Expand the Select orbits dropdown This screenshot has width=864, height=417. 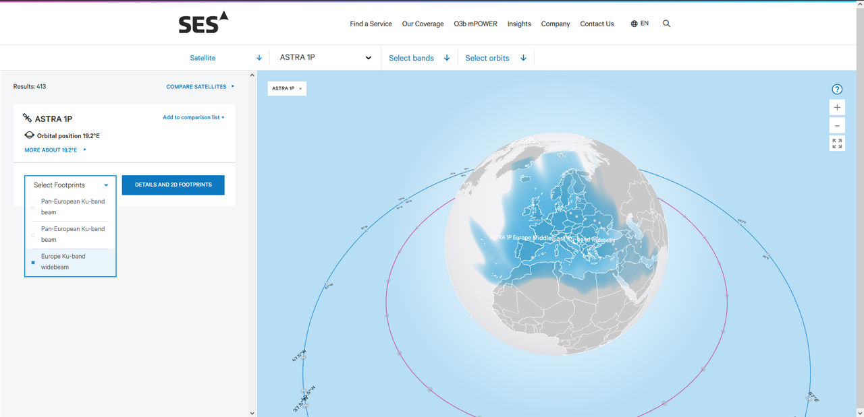click(496, 58)
